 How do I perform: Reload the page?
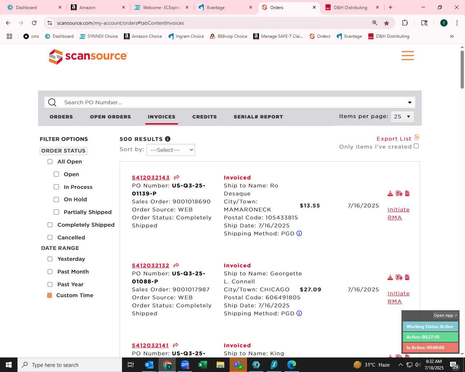coord(34,23)
